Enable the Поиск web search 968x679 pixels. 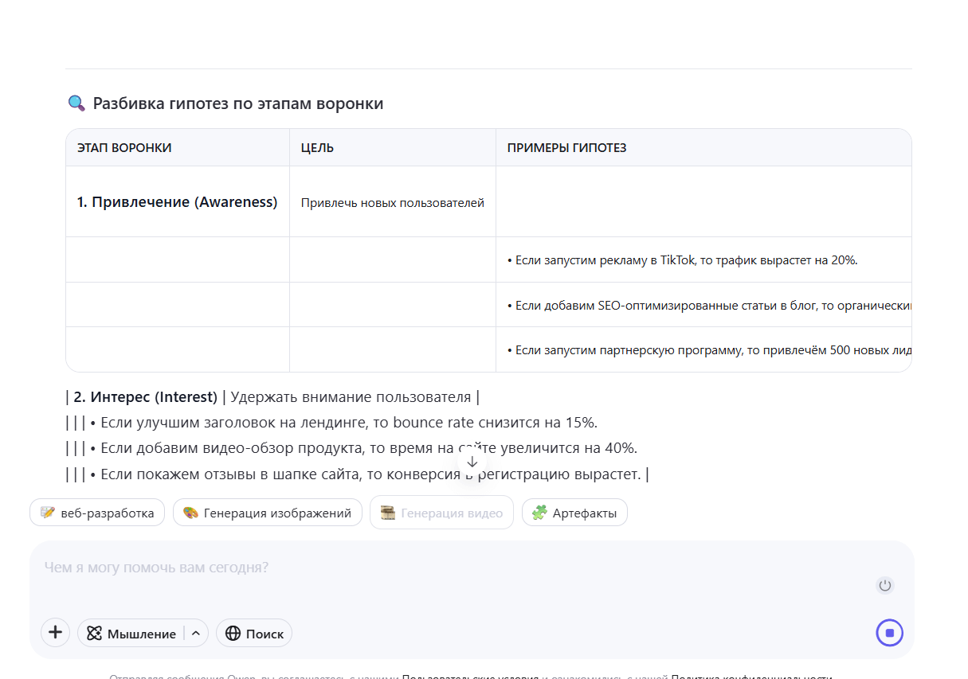point(254,633)
